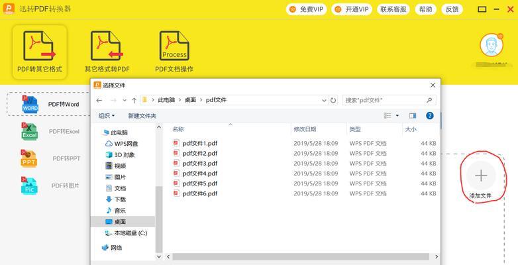The image size is (518, 265).
Task: Click the 迅转PDF转换器 logo icon
Action: 9,9
